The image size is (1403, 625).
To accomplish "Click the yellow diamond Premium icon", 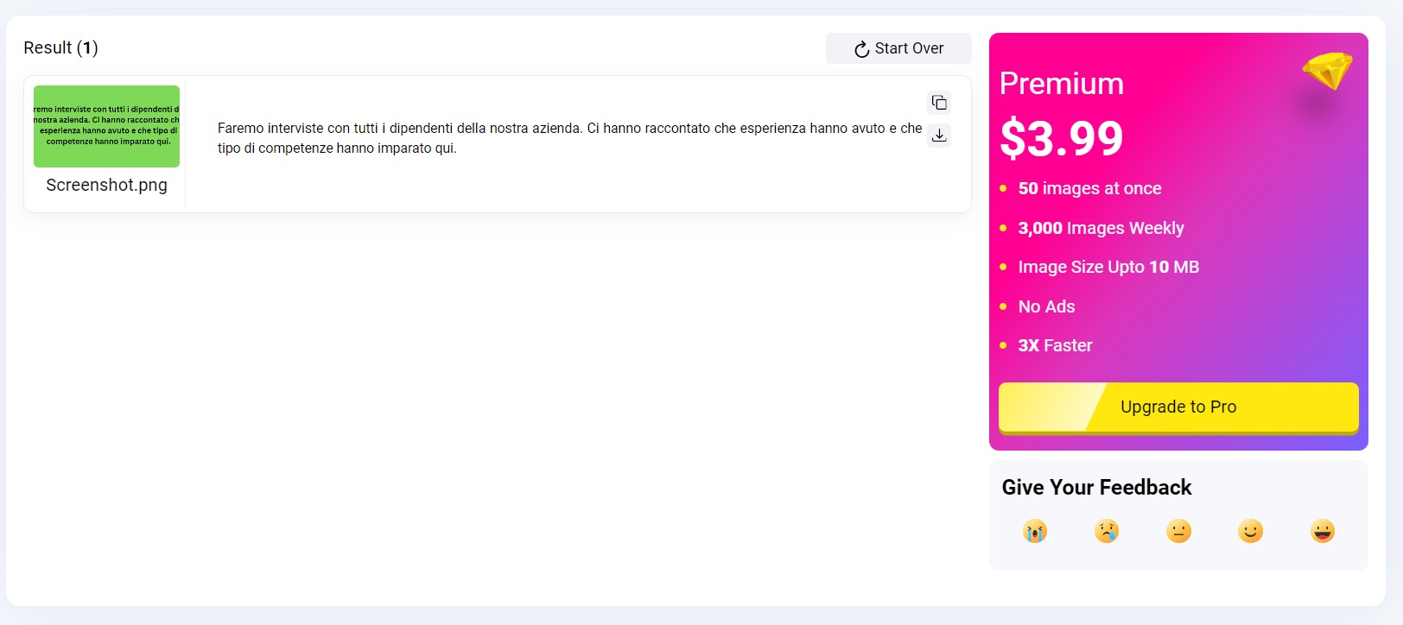I will tap(1327, 71).
